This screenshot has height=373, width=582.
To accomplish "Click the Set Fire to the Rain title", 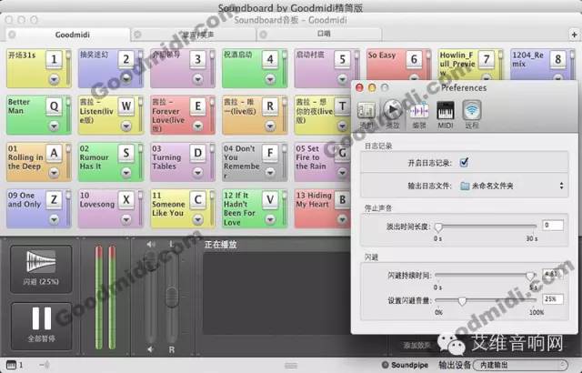I will tap(313, 157).
